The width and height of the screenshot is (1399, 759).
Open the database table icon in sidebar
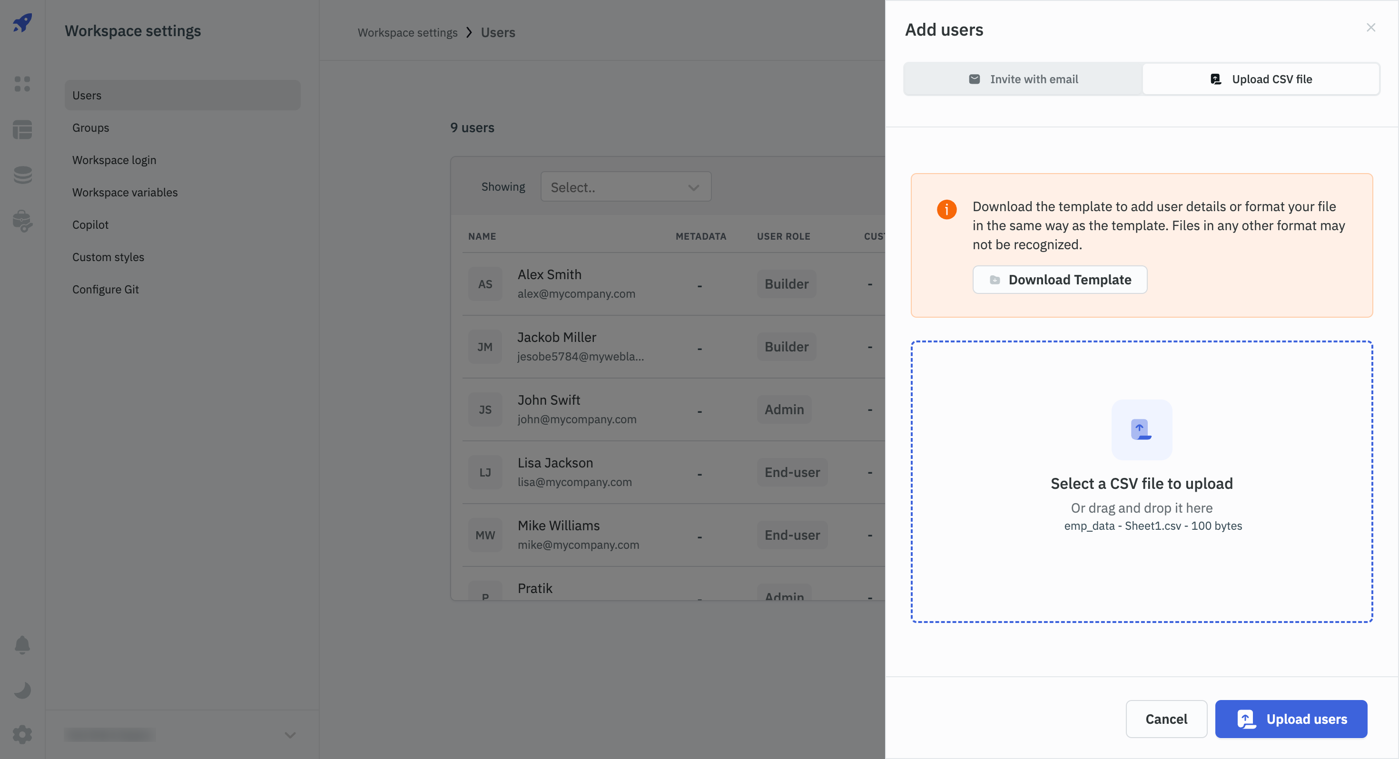click(x=22, y=129)
